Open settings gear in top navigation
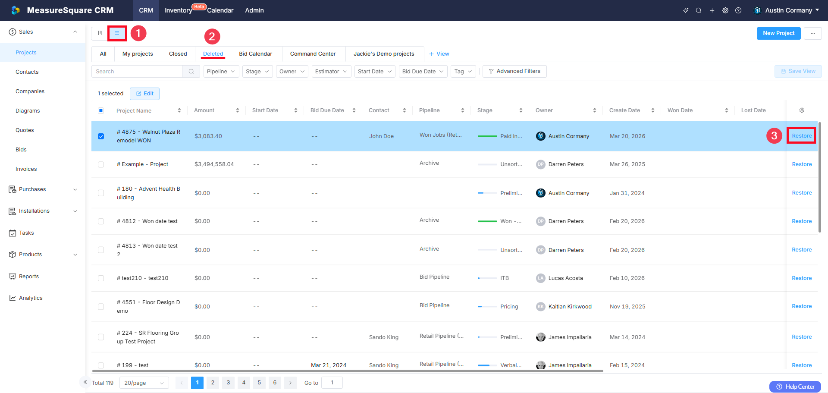The height and width of the screenshot is (393, 828). click(725, 10)
